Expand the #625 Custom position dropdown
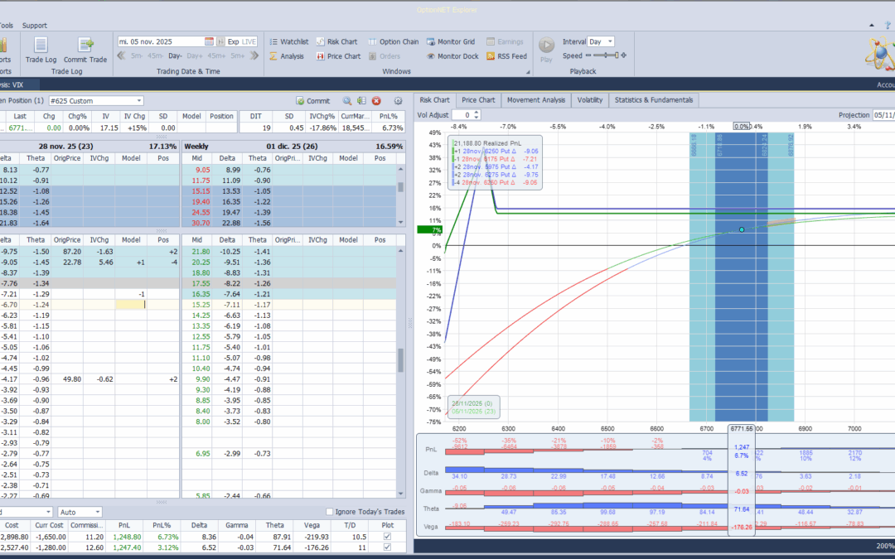Viewport: 895px width, 559px height. (x=138, y=100)
